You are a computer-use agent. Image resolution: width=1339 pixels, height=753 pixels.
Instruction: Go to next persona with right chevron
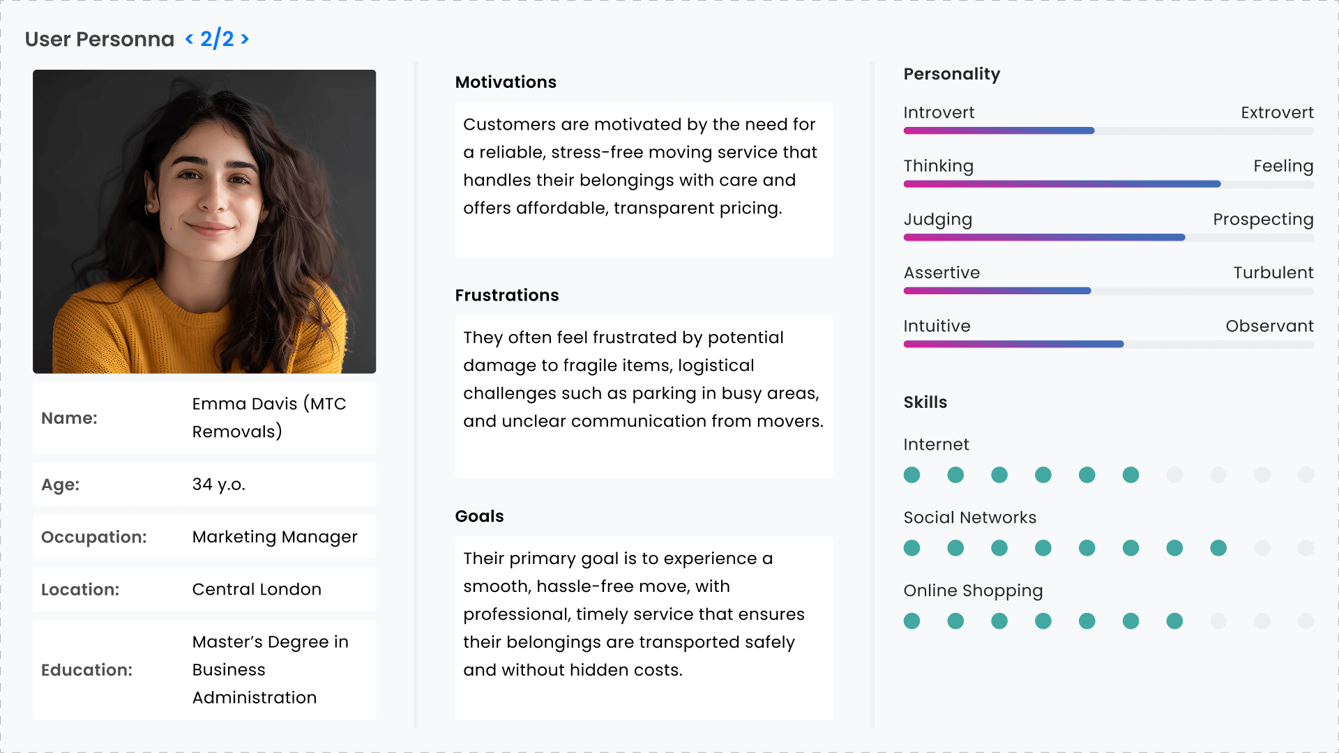click(245, 40)
